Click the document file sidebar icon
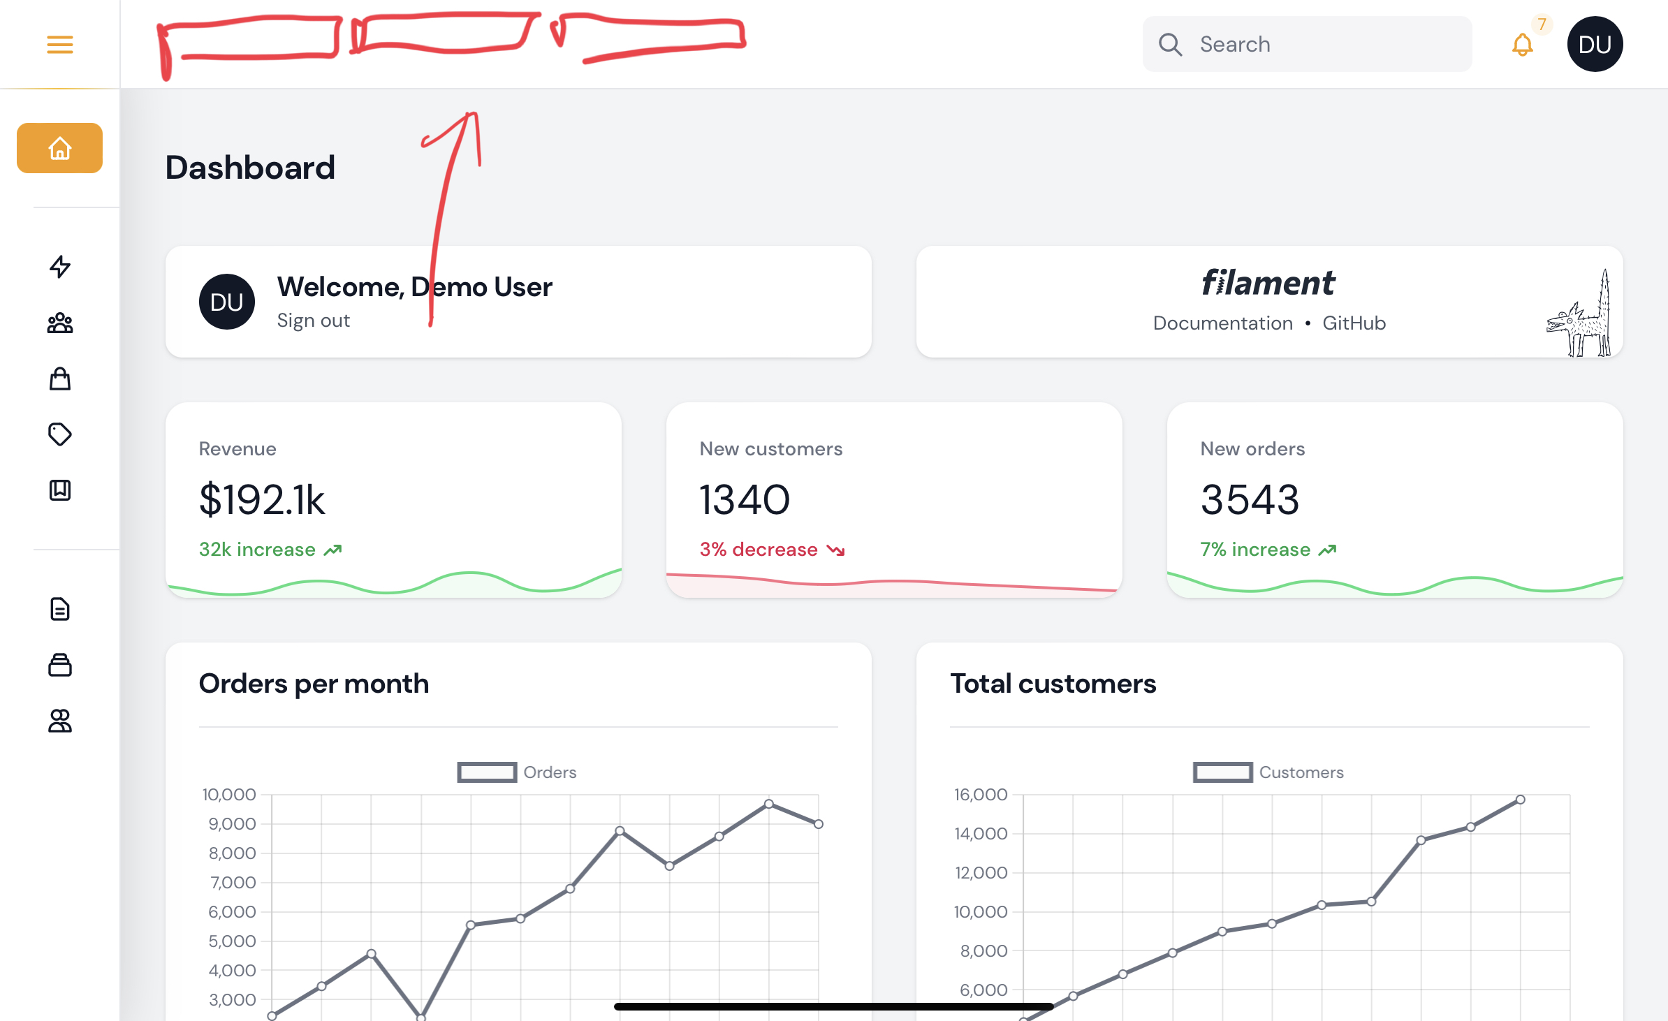 (x=59, y=609)
